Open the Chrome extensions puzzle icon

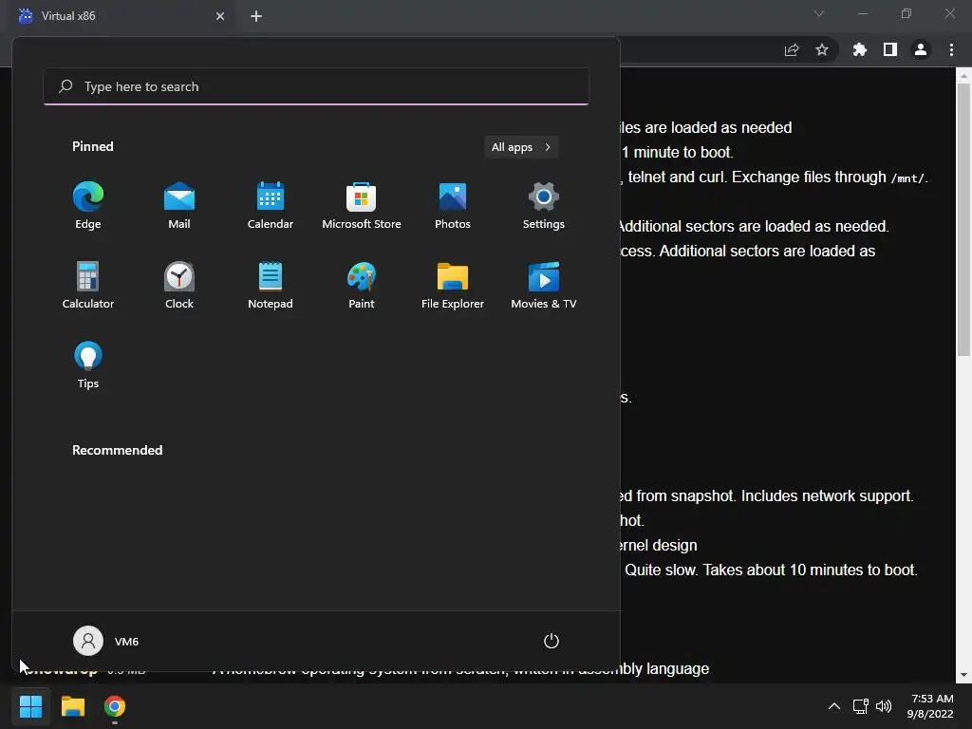(860, 49)
